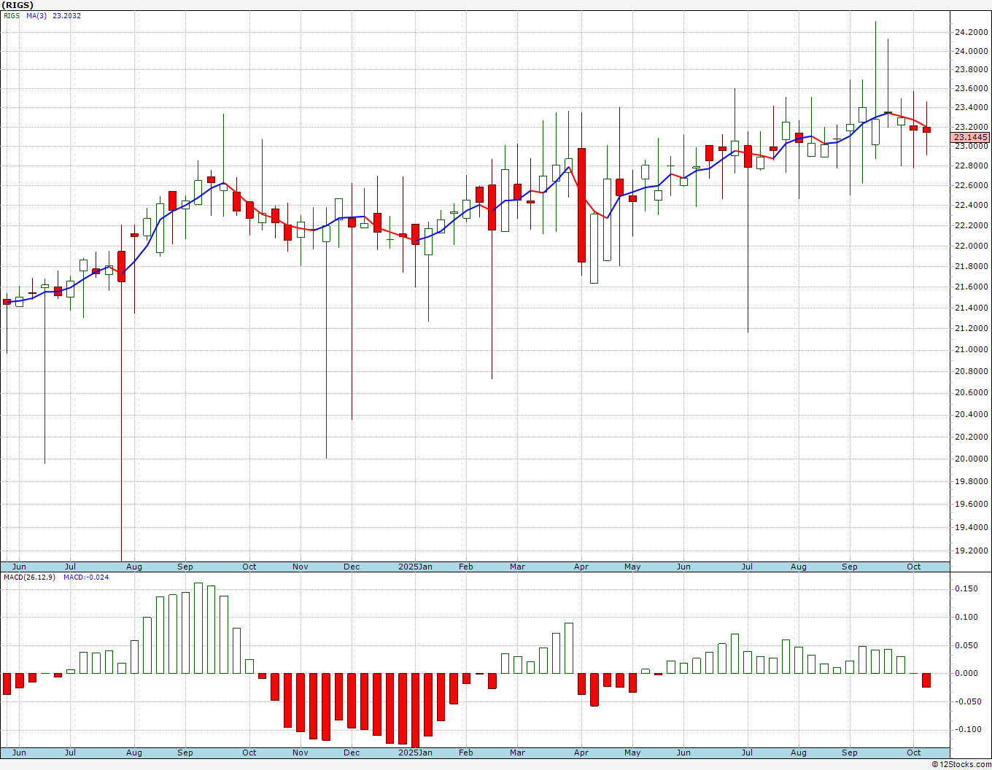This screenshot has width=992, height=770.
Task: Click the 22.2000 price axis label
Action: [970, 226]
